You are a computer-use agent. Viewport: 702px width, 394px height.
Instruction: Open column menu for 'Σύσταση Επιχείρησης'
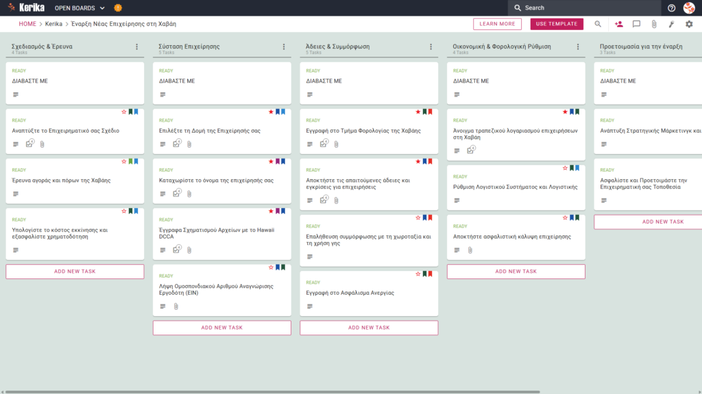pyautogui.click(x=284, y=47)
